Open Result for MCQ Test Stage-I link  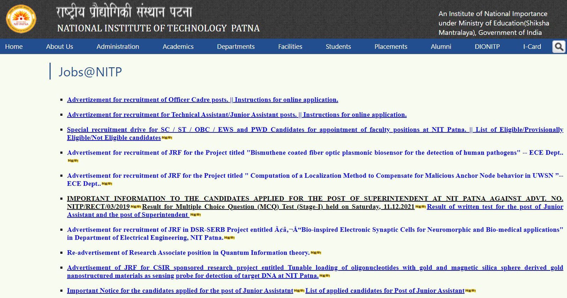pos(278,207)
